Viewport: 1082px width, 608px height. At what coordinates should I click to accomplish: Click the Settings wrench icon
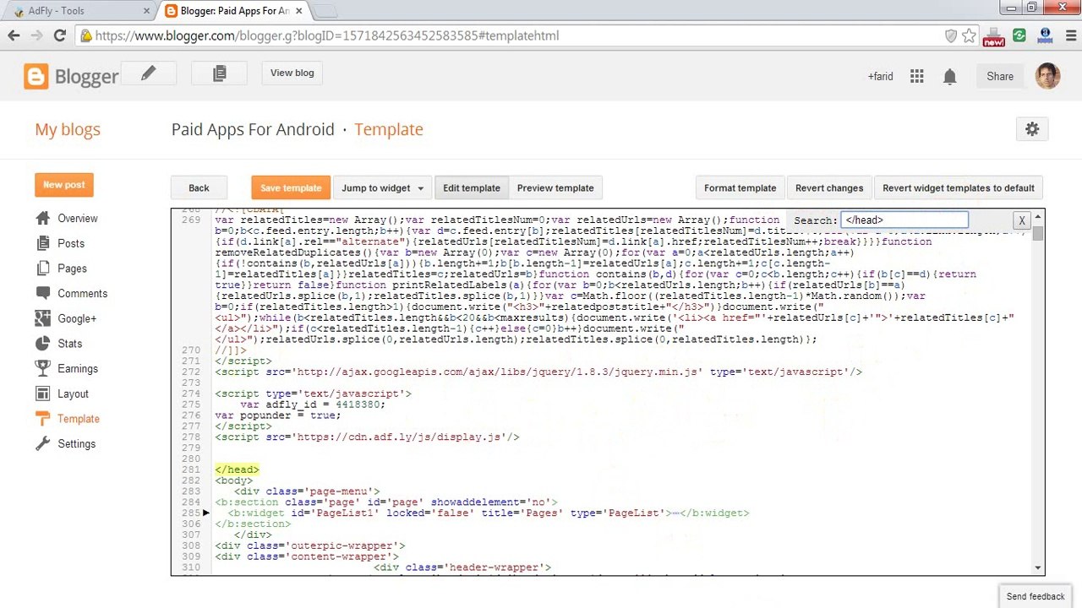pos(42,443)
